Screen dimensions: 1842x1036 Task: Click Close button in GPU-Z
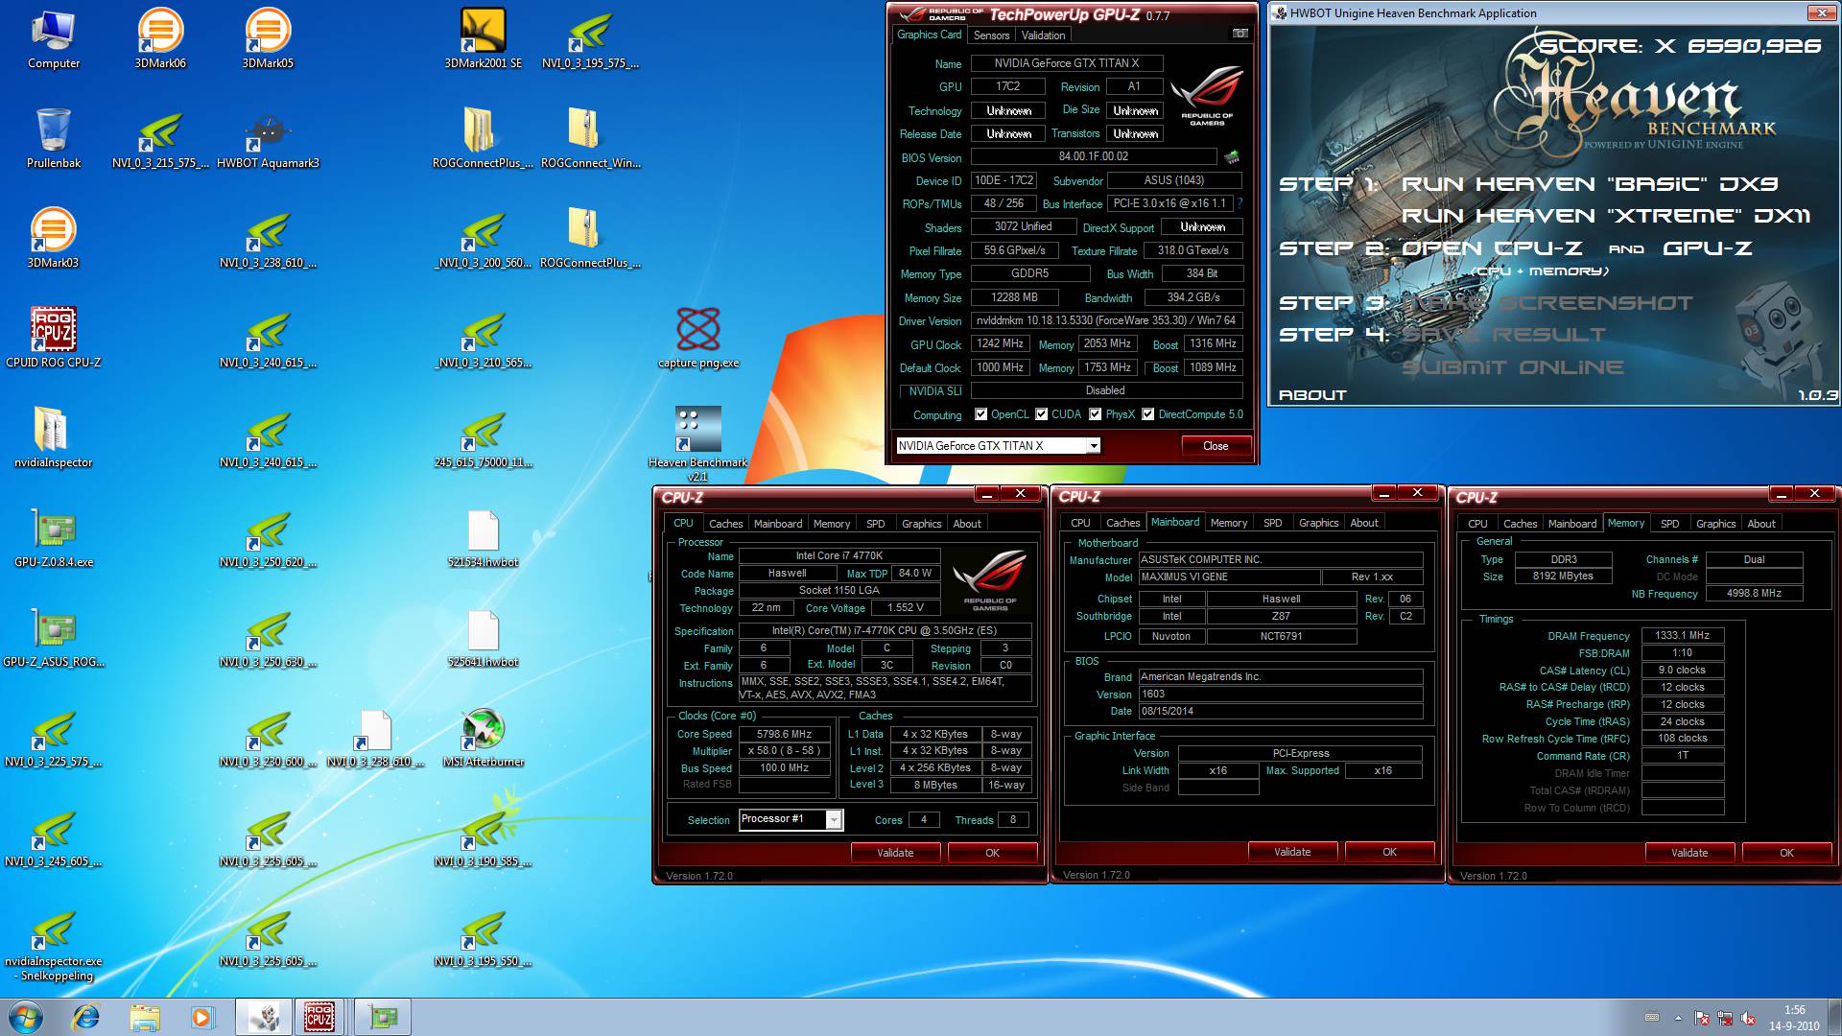tap(1216, 446)
